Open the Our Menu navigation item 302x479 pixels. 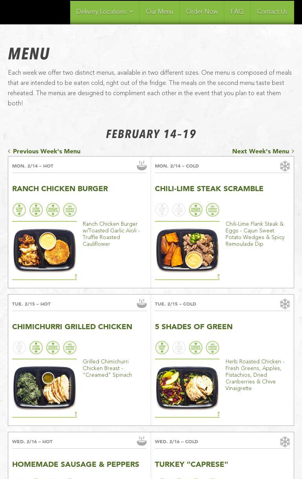(x=159, y=12)
